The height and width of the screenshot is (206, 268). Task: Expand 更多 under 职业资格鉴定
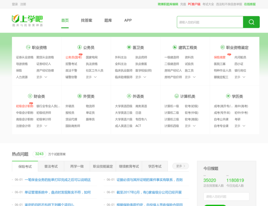tap(240, 77)
